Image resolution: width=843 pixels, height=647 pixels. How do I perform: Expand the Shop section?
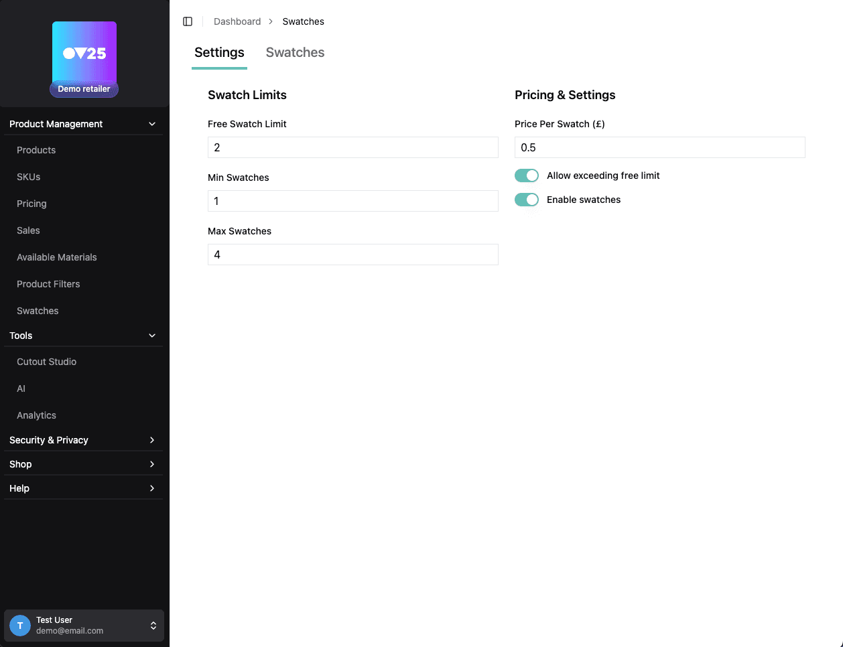pyautogui.click(x=152, y=464)
